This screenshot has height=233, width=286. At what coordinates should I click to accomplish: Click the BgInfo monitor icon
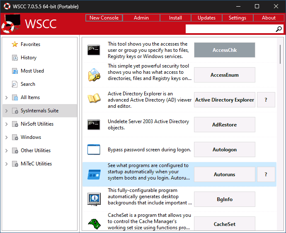tap(94, 199)
